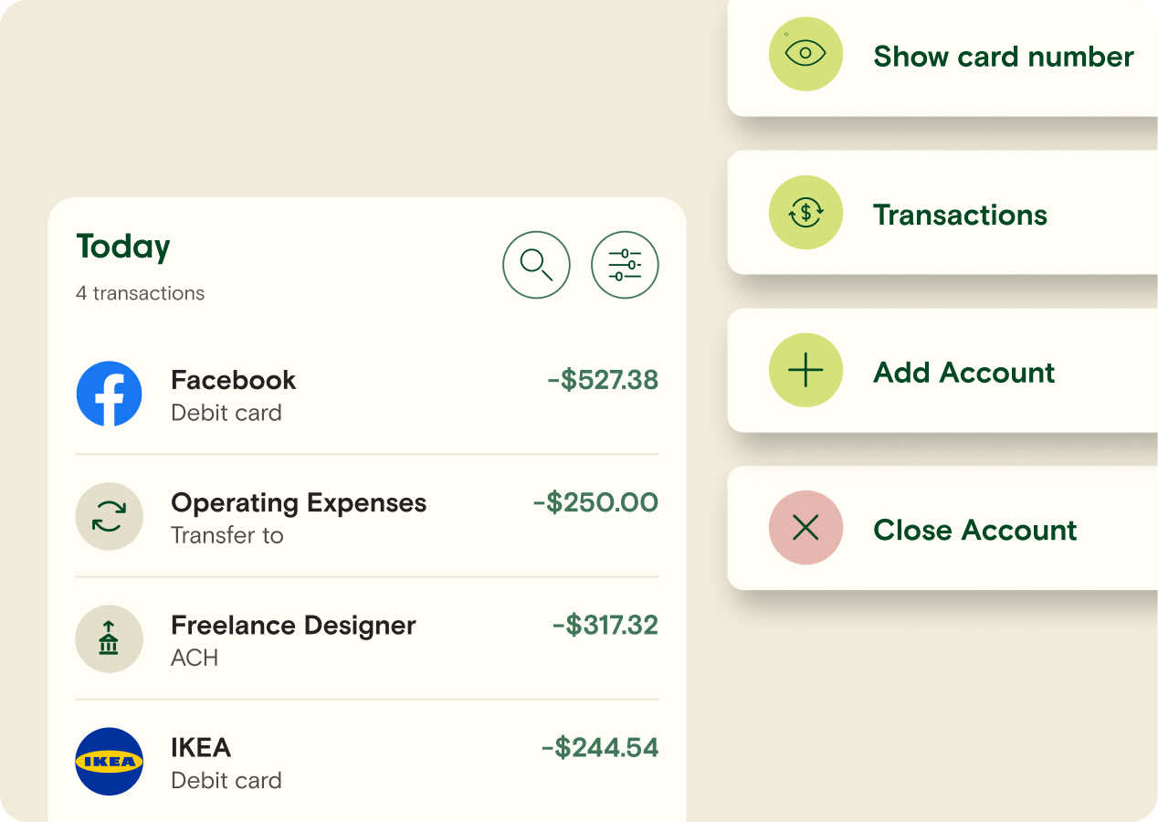Click the red X Close Account icon

(805, 528)
